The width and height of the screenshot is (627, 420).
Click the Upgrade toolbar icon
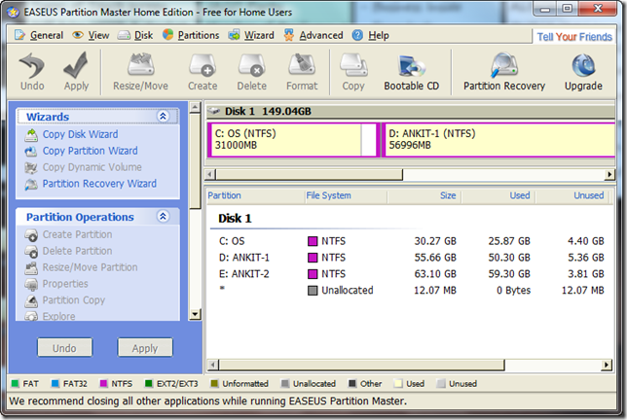pyautogui.click(x=583, y=71)
